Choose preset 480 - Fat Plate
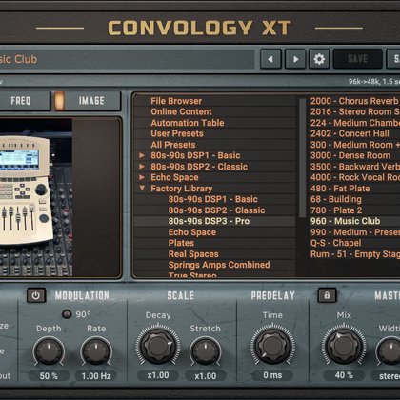The height and width of the screenshot is (400, 400). pos(340,189)
